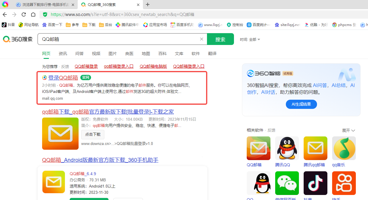Open the 百度统计 bookmark
Viewport: 368px width, 200px height.
pos(258,25)
